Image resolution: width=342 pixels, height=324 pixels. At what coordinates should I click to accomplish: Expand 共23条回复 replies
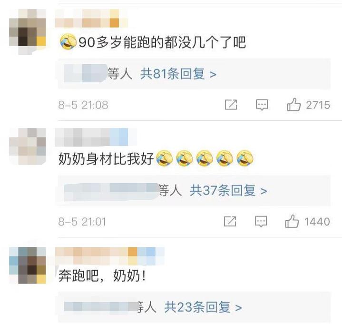(203, 307)
